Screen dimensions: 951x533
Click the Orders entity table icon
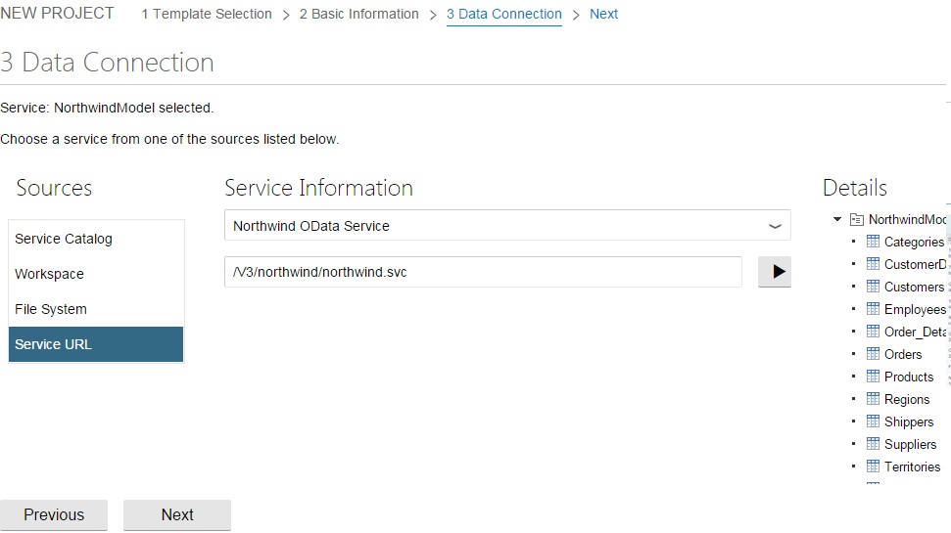[874, 354]
